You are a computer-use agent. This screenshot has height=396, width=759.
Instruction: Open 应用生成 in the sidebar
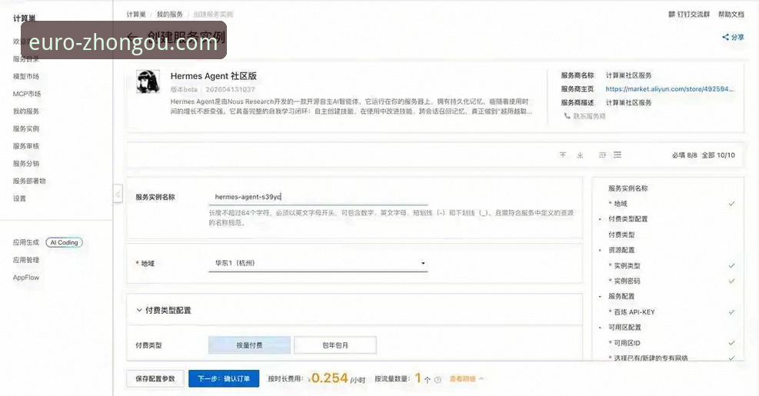point(26,242)
